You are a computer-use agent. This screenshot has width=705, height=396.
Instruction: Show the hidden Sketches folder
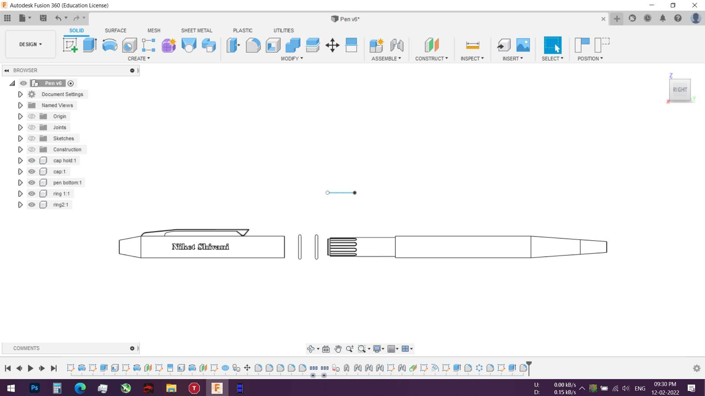click(32, 138)
